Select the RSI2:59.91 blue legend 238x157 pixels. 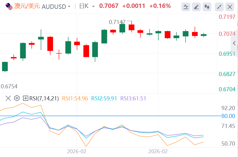[104, 98]
